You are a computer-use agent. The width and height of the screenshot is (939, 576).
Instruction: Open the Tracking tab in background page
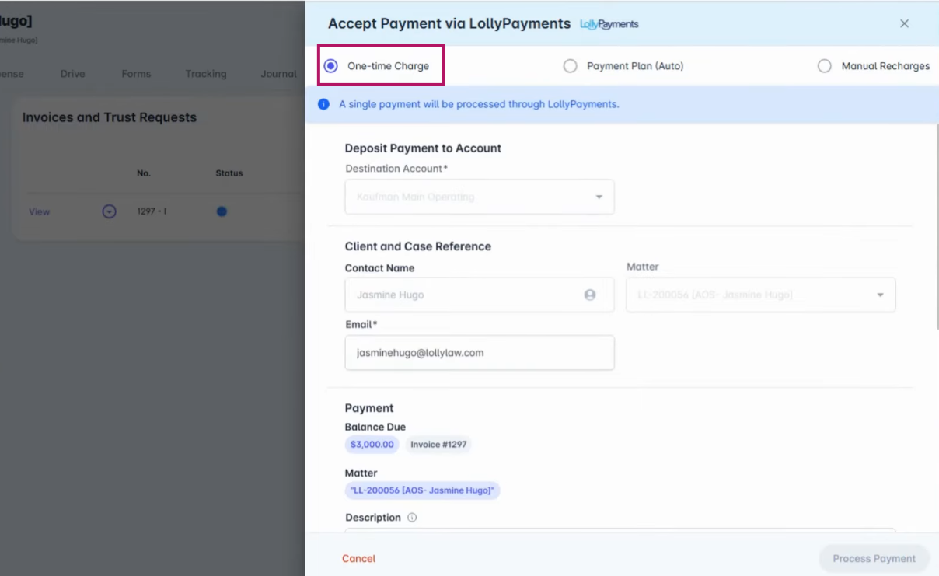[x=206, y=74]
